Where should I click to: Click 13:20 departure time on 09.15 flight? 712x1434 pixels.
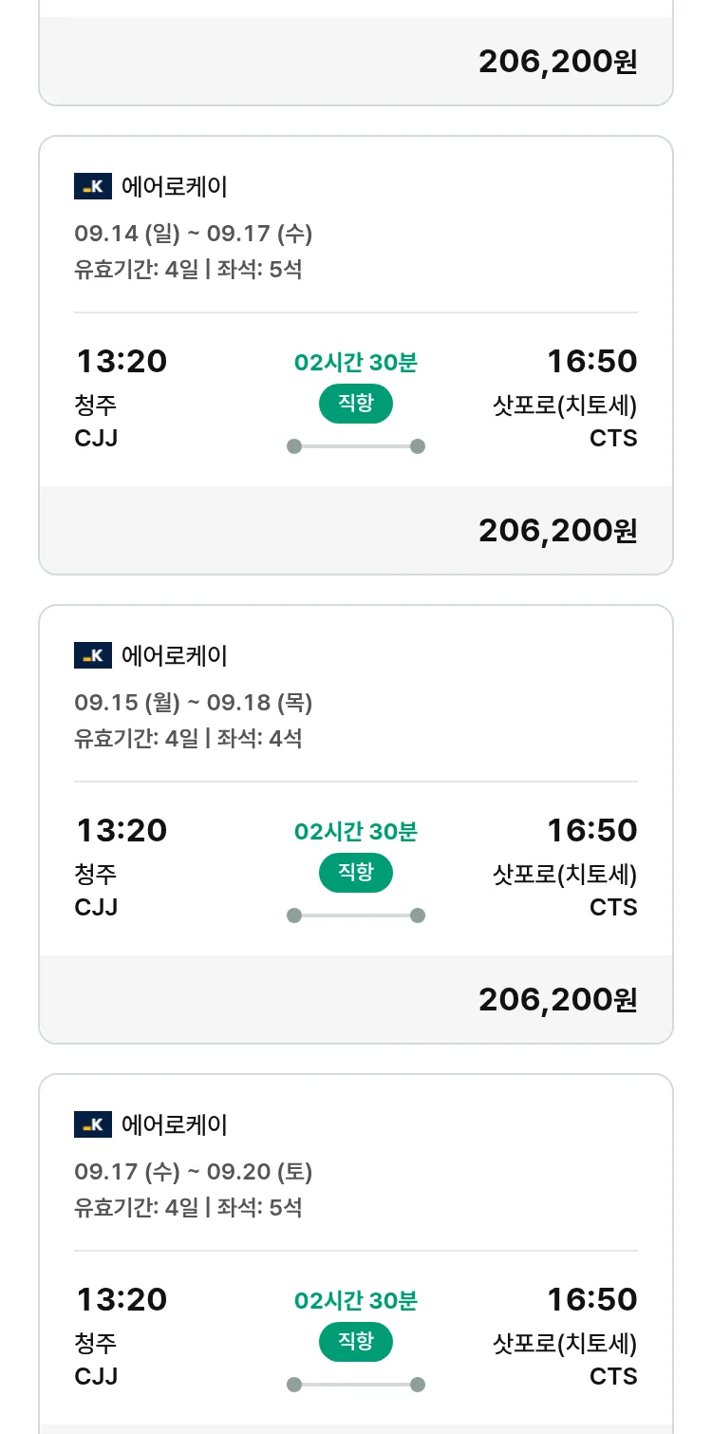point(122,830)
